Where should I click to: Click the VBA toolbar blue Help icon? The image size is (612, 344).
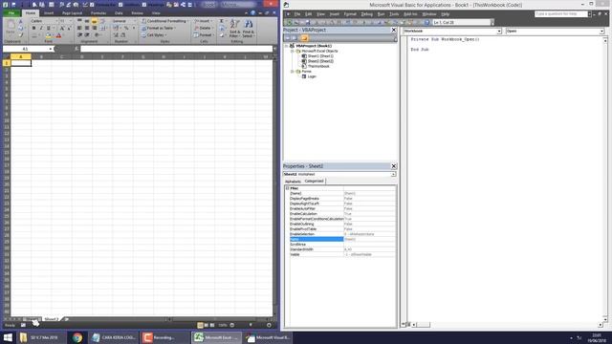pyautogui.click(x=426, y=23)
